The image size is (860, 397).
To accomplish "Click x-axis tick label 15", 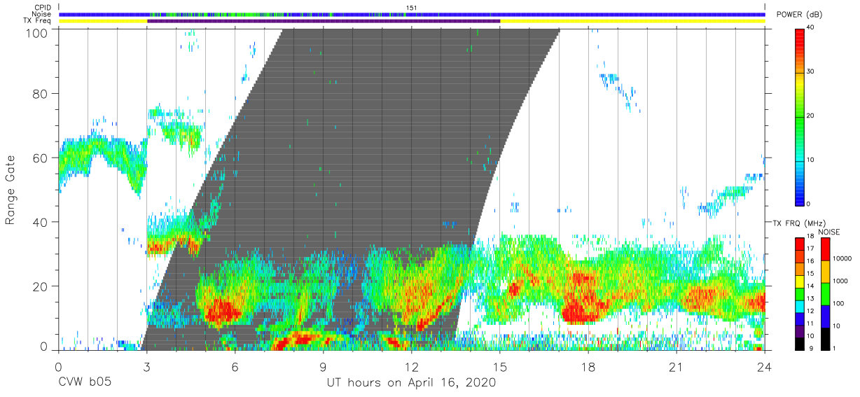I will coord(500,367).
